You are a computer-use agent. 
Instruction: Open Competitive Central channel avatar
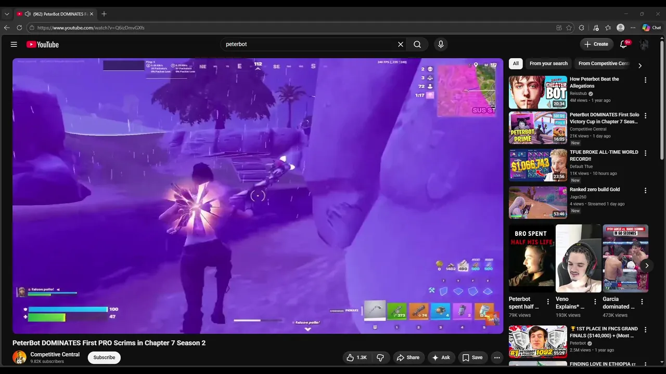(19, 357)
